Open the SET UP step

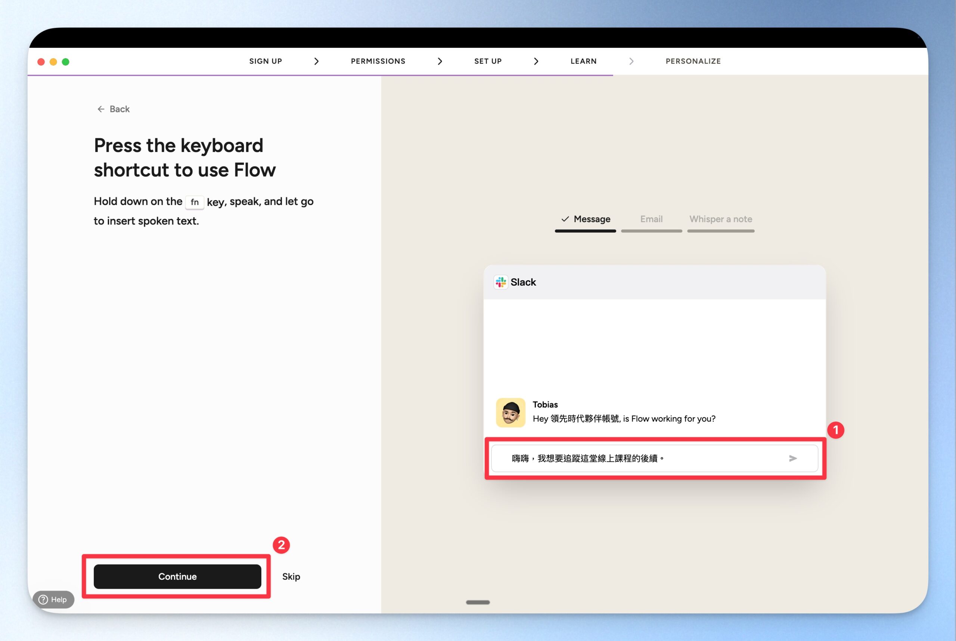pyautogui.click(x=487, y=61)
